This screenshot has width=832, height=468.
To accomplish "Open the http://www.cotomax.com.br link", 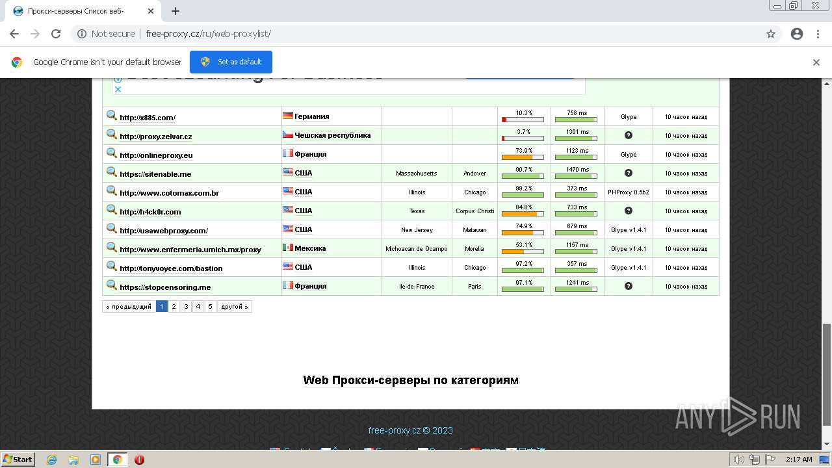I will click(x=169, y=193).
